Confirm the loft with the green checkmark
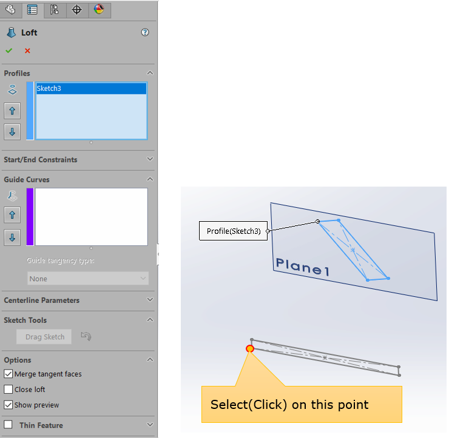The image size is (449, 438). pos(9,51)
